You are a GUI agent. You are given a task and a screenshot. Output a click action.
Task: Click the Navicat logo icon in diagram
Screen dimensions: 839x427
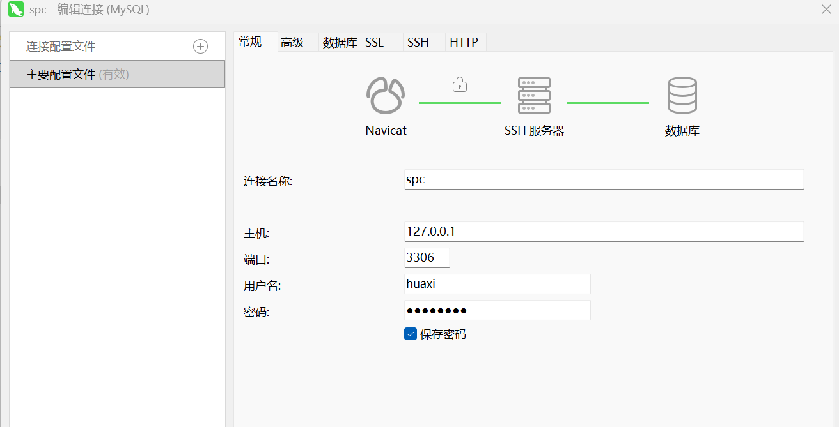tap(386, 96)
